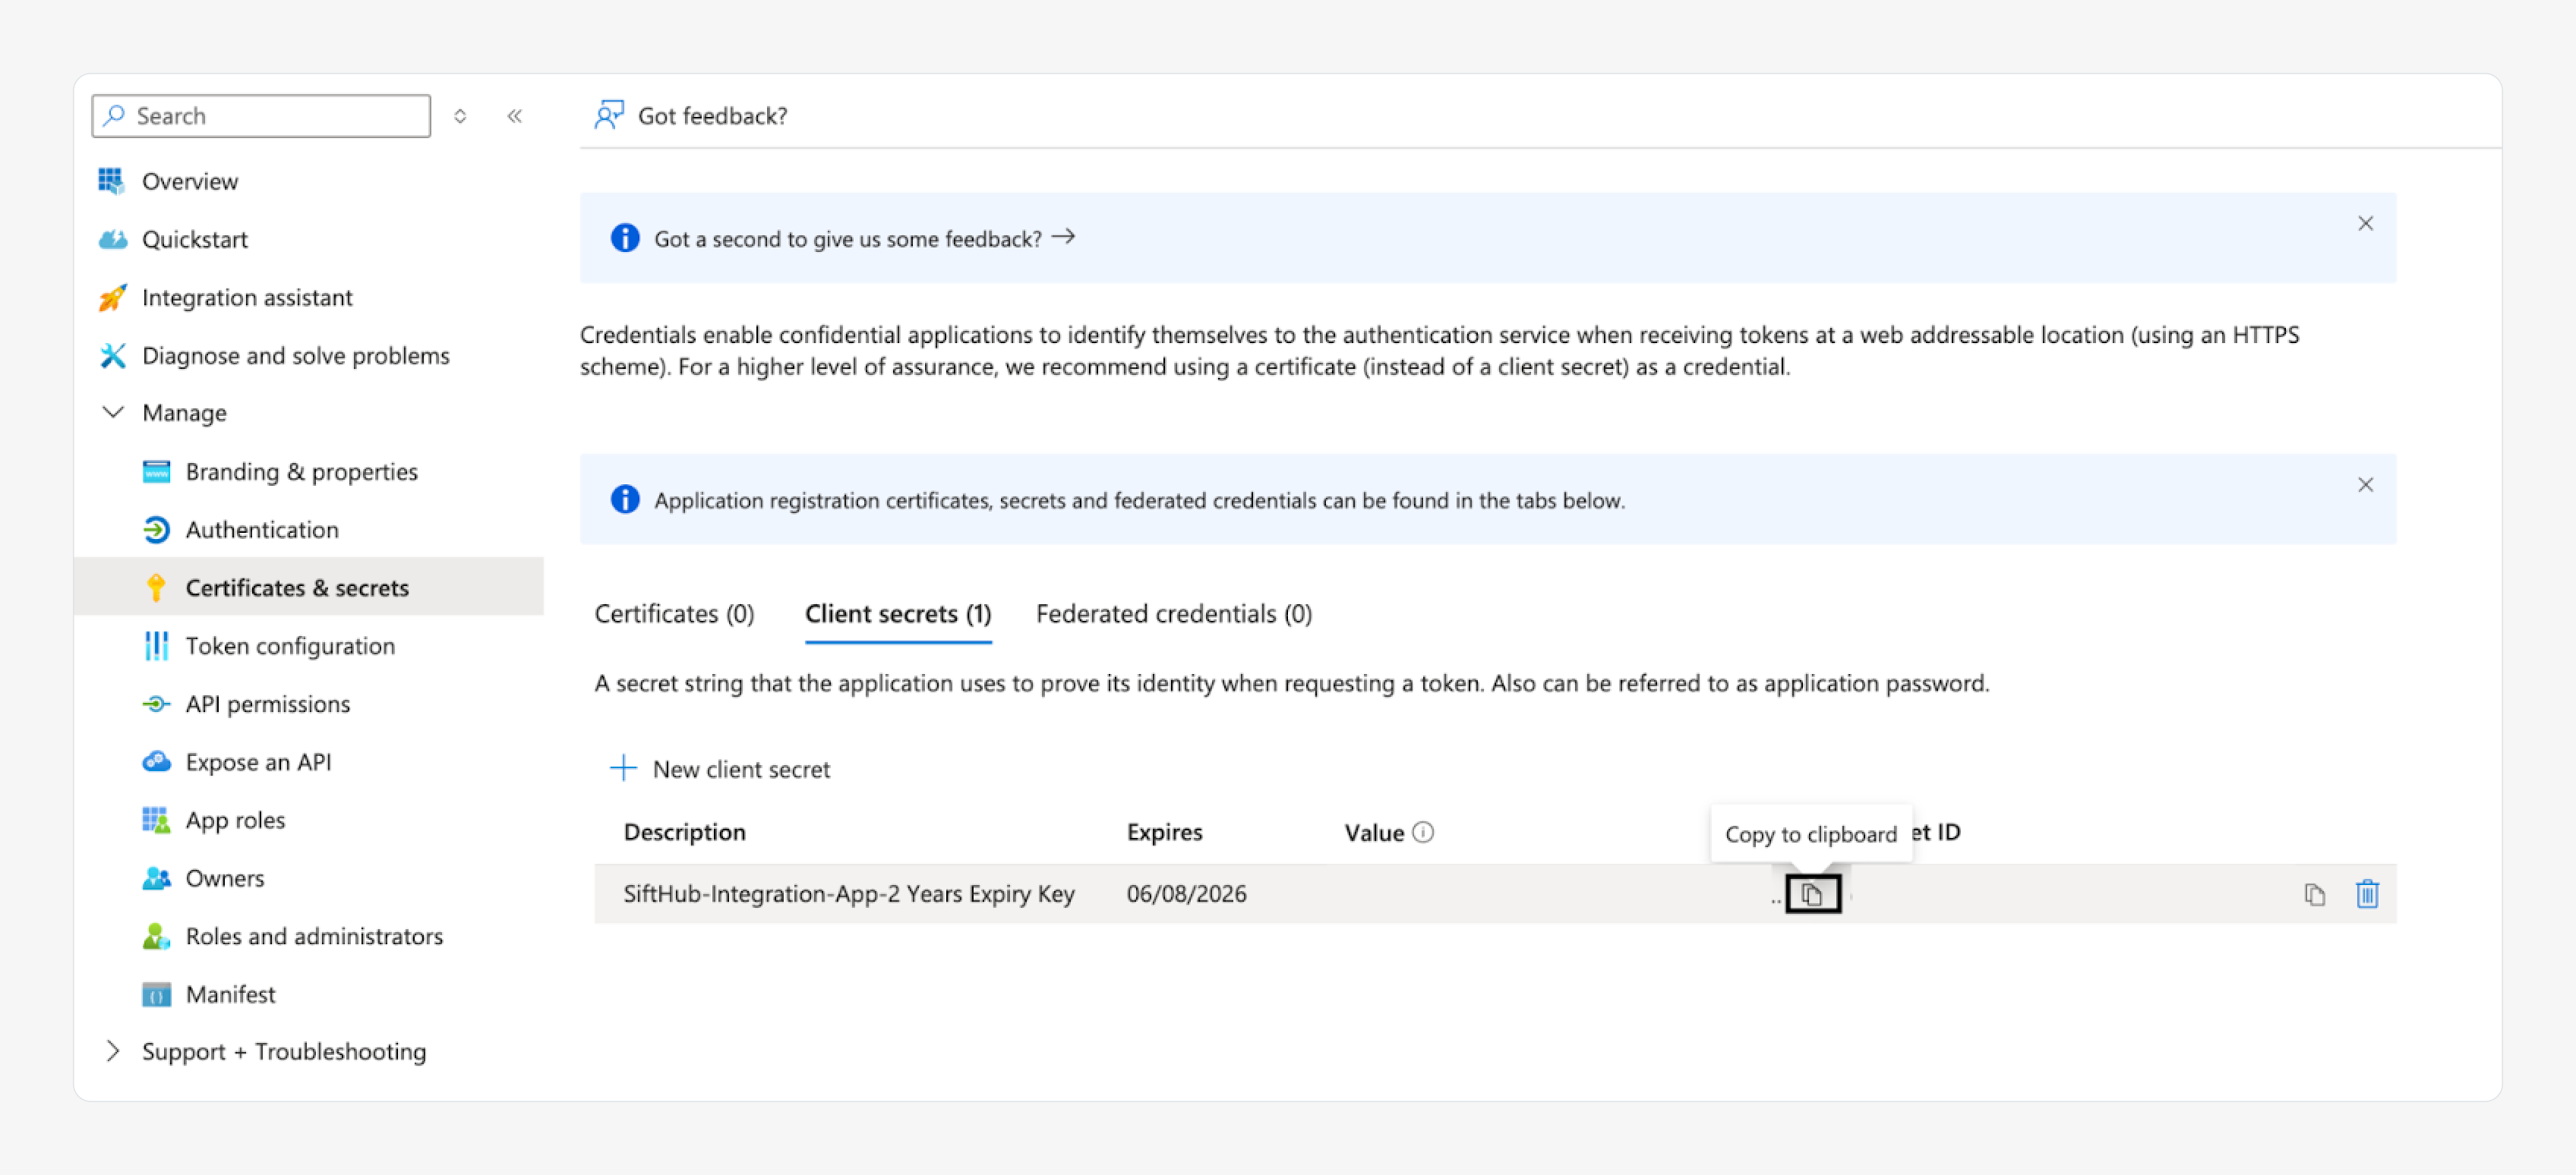Click the Value column info icon
This screenshot has height=1175, width=2576.
pos(1423,832)
